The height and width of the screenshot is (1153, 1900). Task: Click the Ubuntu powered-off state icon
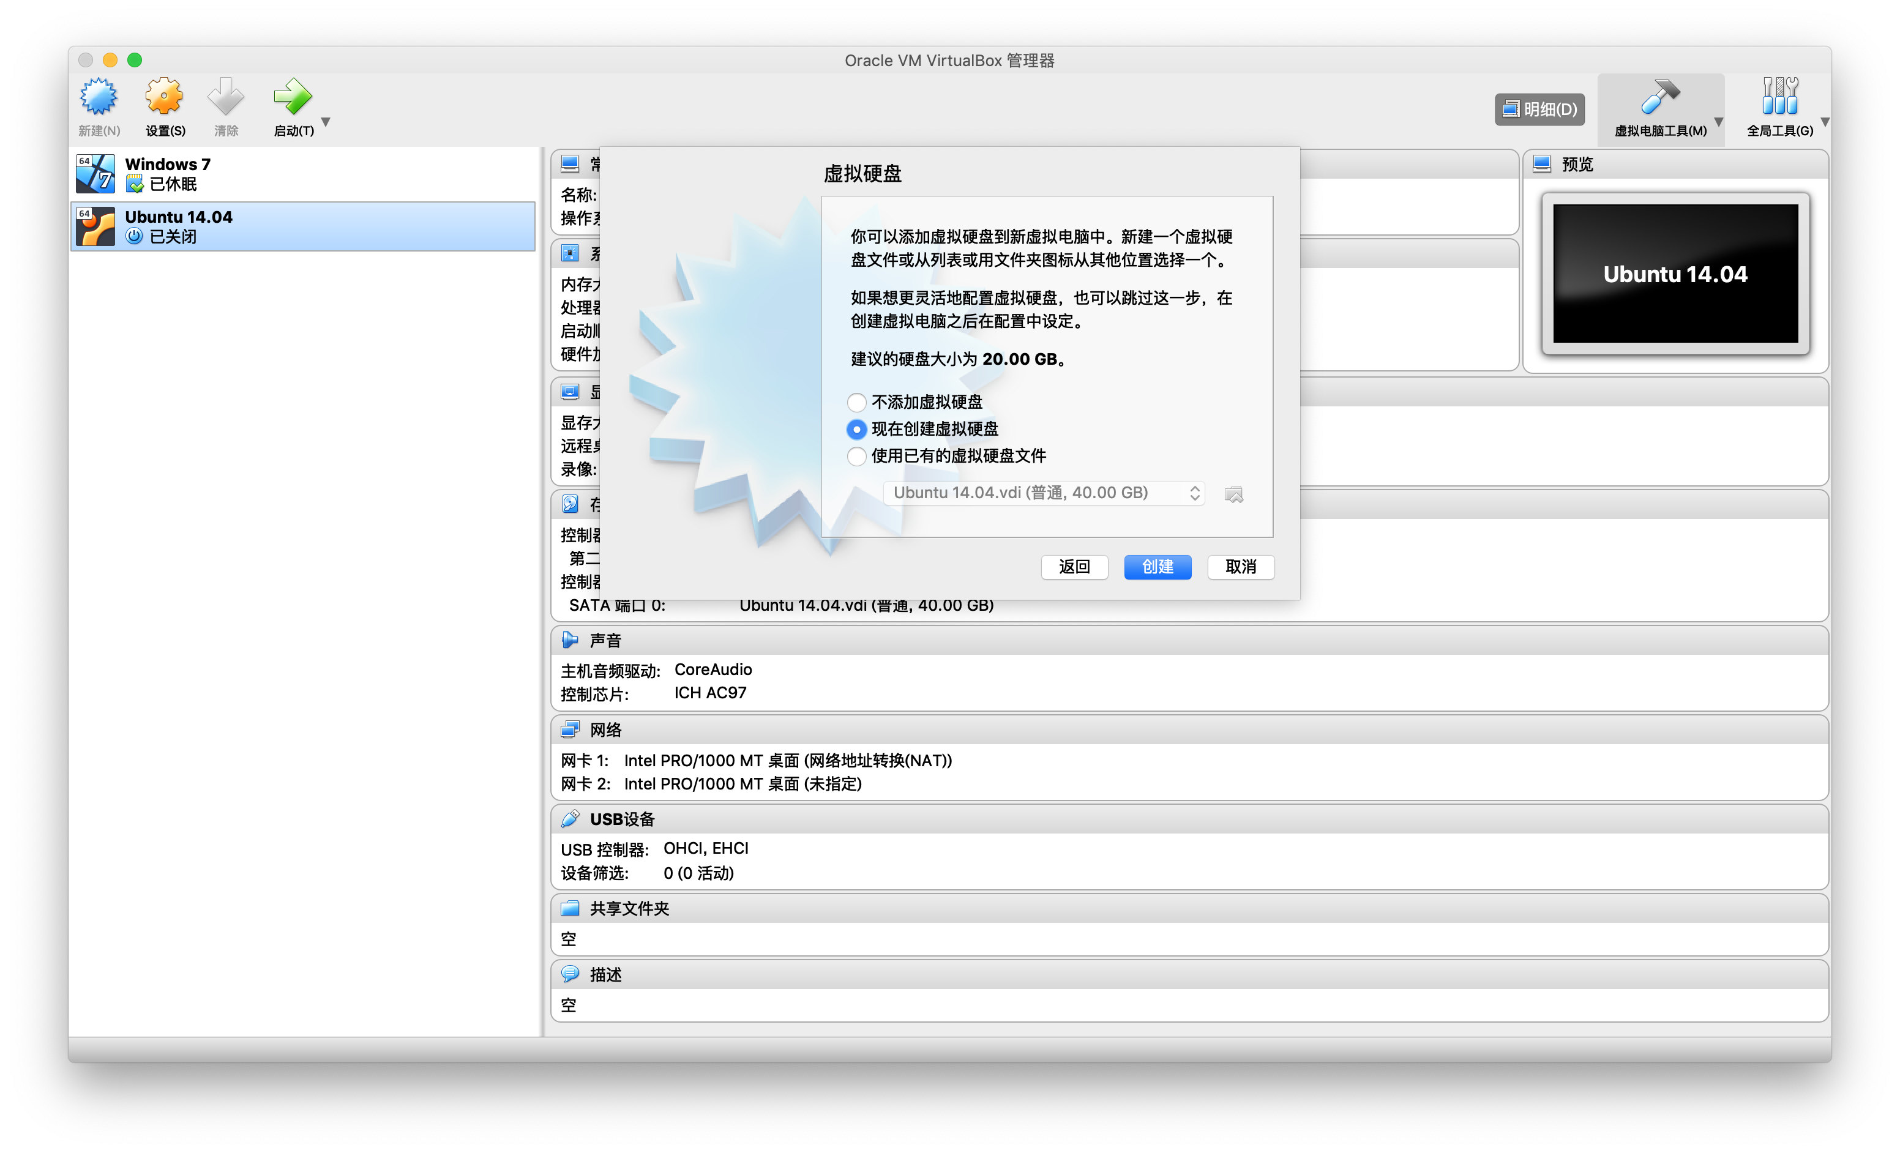tap(135, 237)
